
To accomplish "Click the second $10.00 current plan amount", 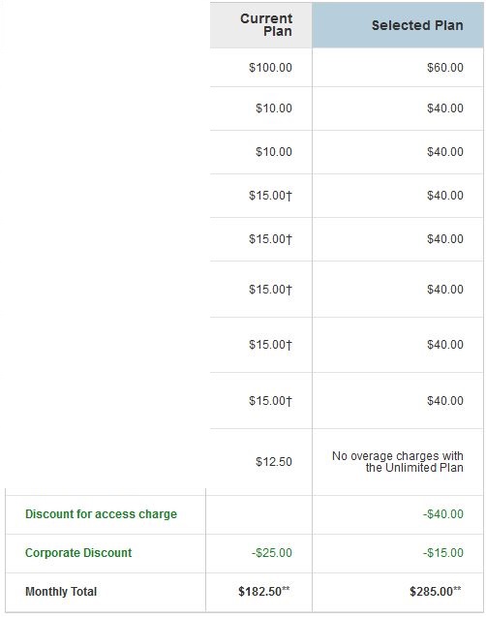I will 274,152.
